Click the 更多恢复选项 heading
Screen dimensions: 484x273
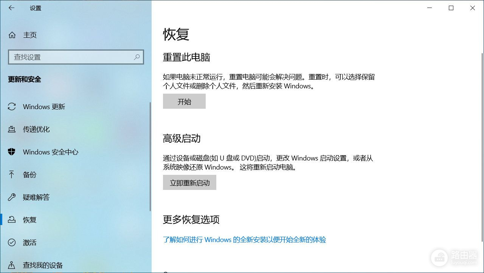[x=191, y=219]
